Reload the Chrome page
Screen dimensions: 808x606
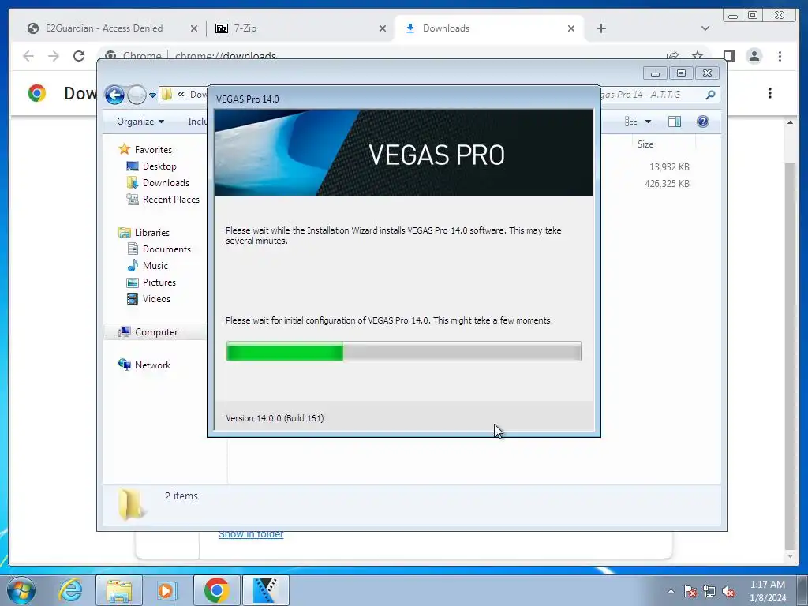click(x=79, y=56)
